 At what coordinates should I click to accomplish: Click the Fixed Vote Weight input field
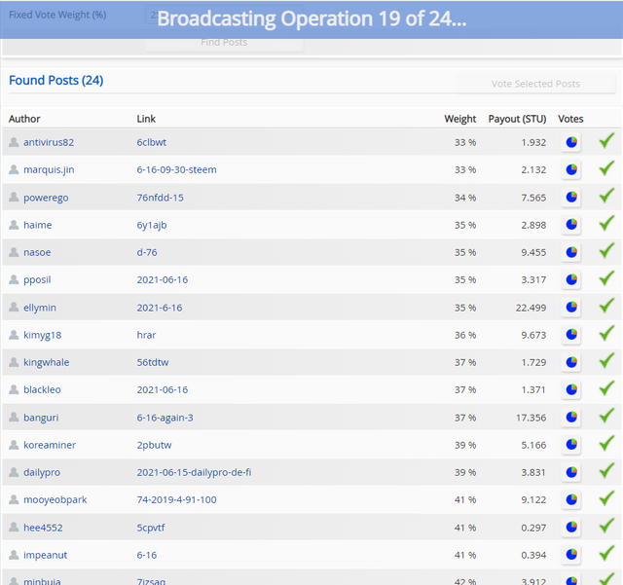point(224,15)
